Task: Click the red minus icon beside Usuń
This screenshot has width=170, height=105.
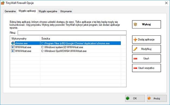Action: pos(135,59)
